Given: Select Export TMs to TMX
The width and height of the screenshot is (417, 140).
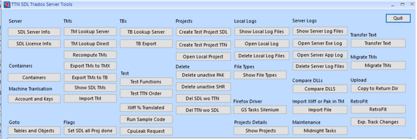Looking at the screenshot, I should pyautogui.click(x=90, y=66).
